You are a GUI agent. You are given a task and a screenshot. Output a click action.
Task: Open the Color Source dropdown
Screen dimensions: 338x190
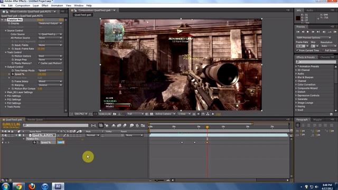(50, 34)
